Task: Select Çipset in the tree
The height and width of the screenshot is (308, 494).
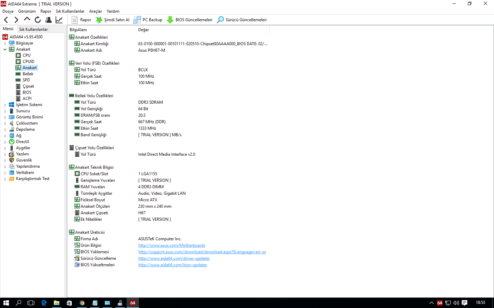Action: (x=28, y=86)
